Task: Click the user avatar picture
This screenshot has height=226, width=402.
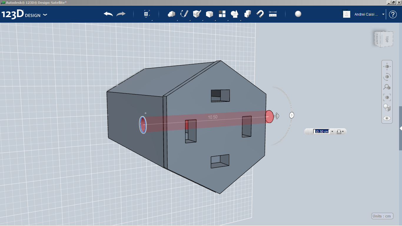Action: click(x=347, y=14)
